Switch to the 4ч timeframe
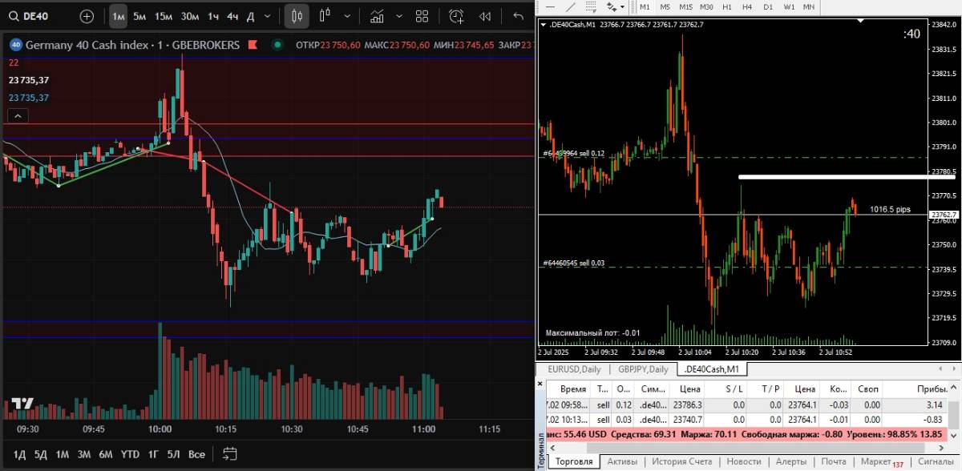962x471 pixels. 232,16
